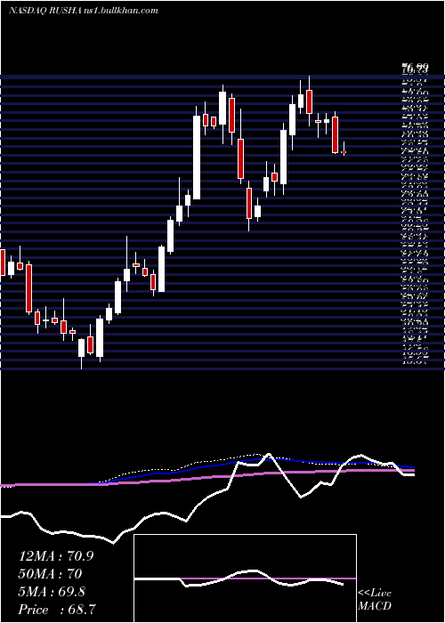Click the tallest white candlestick in rally
This screenshot has height=623, width=445.
click(x=197, y=158)
